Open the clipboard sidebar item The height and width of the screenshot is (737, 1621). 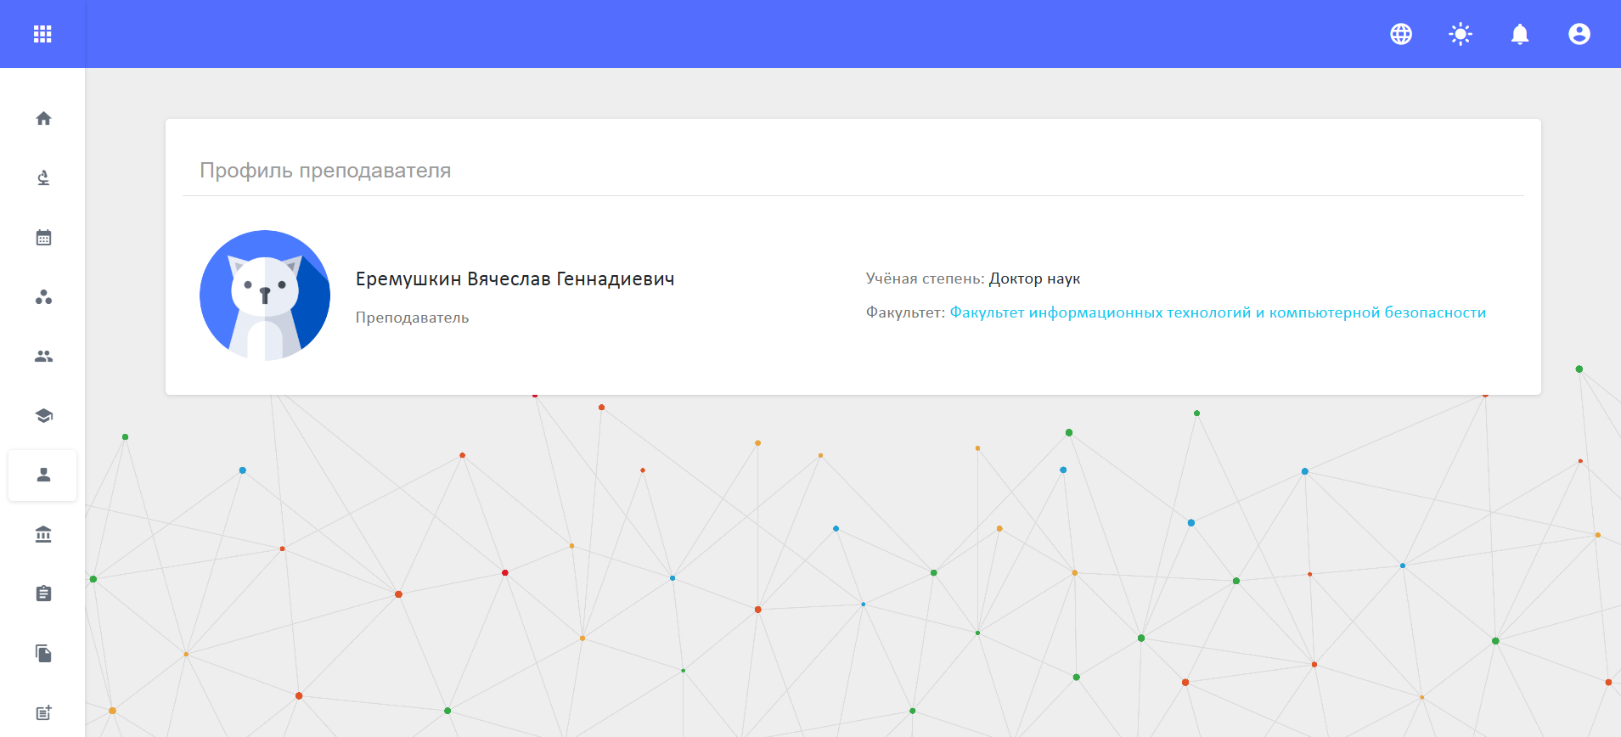pyautogui.click(x=43, y=594)
